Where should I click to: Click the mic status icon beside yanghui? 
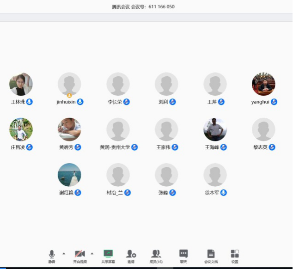click(x=274, y=102)
